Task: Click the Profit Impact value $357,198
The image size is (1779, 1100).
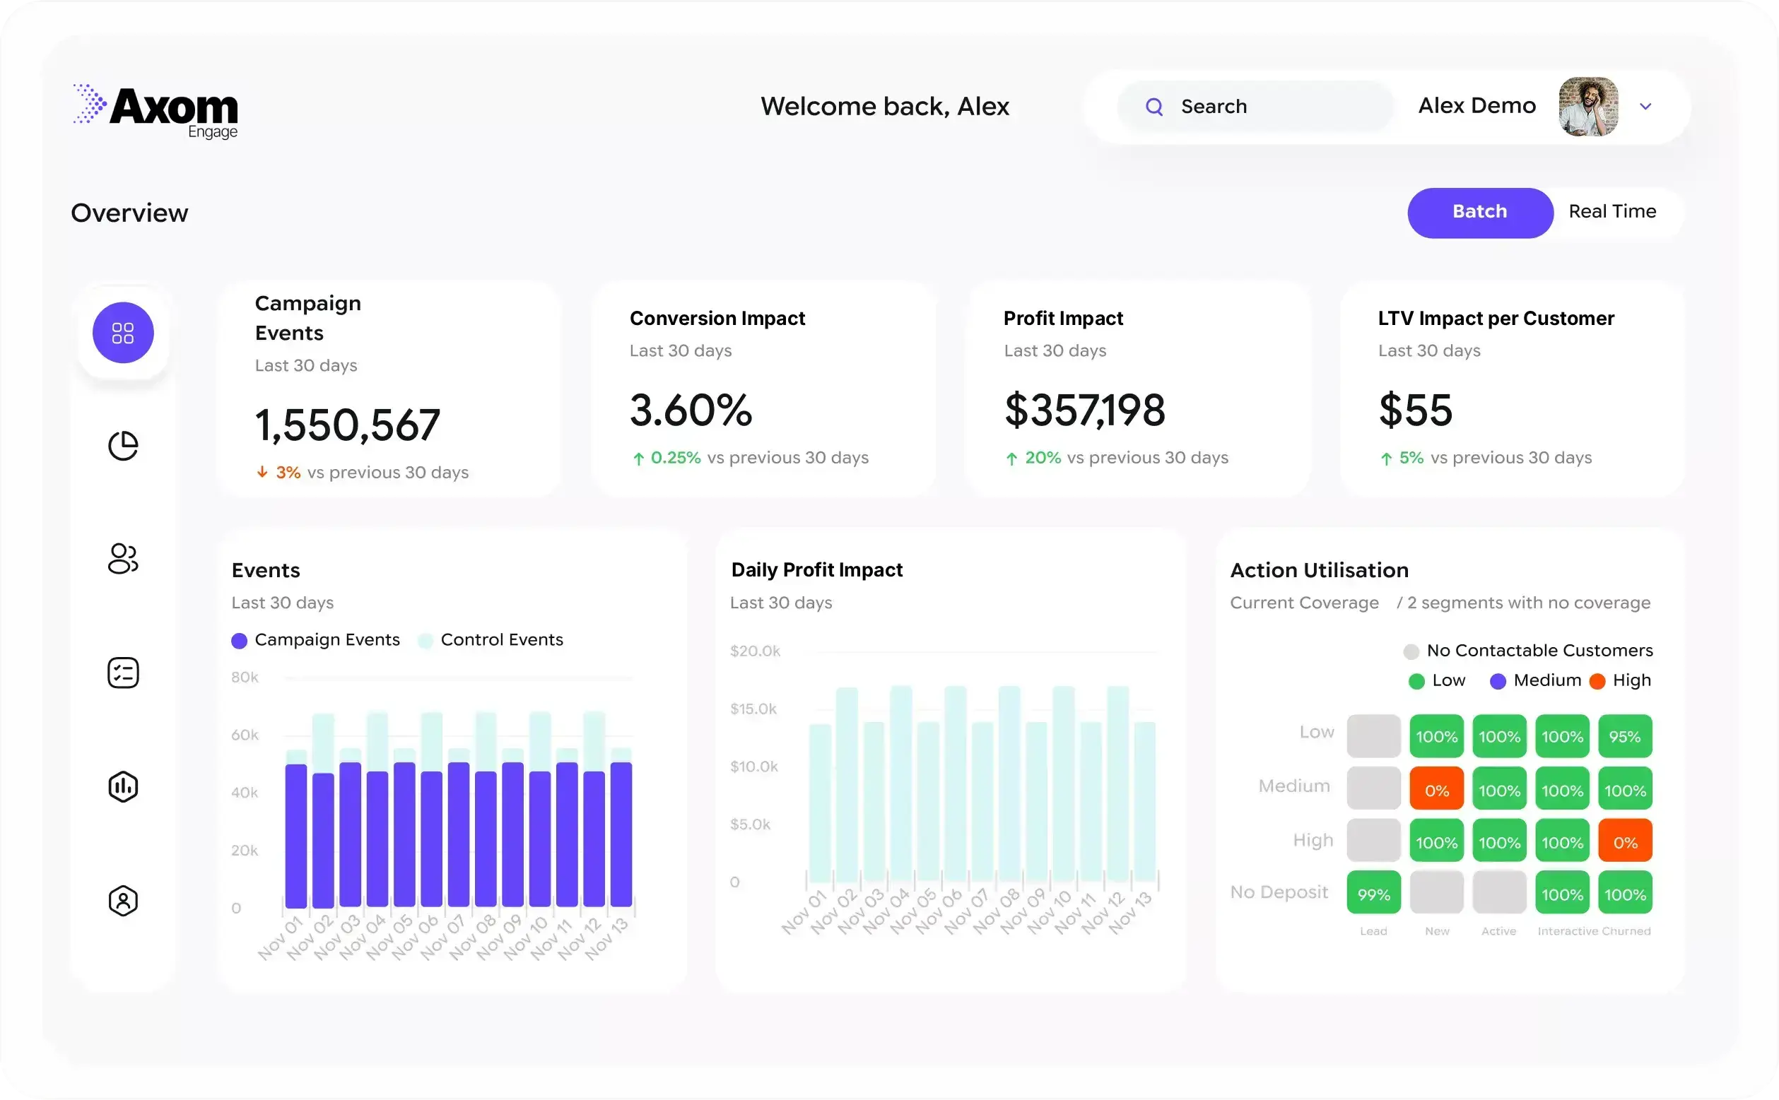Action: tap(1084, 410)
